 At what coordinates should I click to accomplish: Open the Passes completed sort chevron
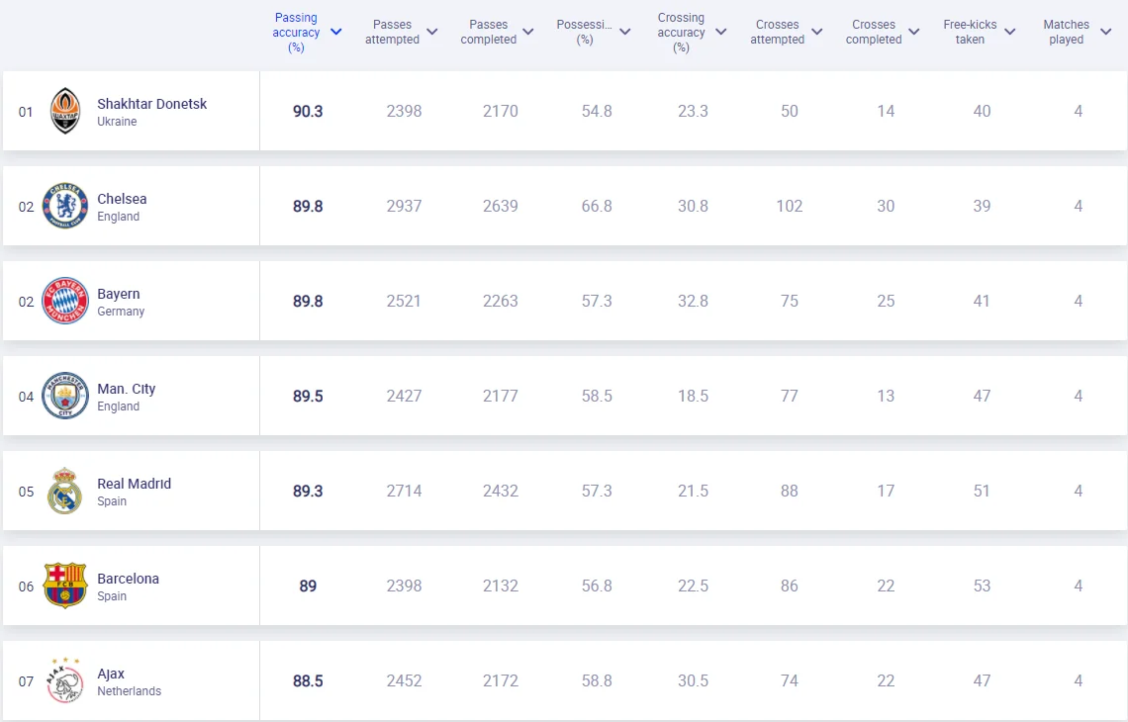click(x=528, y=32)
